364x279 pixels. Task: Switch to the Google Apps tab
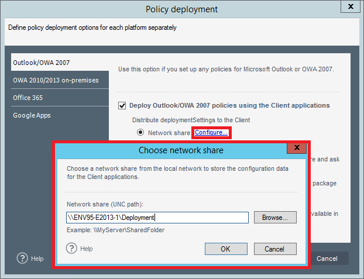point(60,115)
